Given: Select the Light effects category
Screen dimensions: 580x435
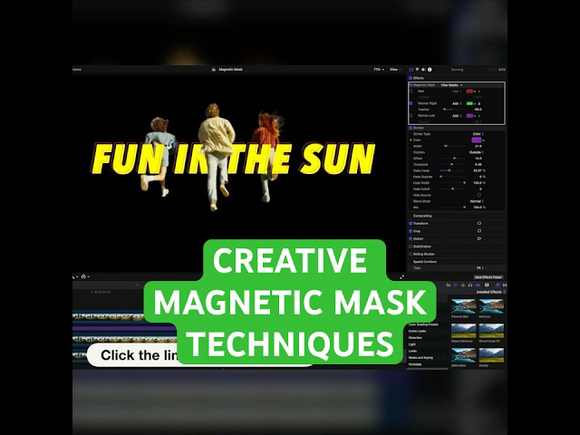Looking at the screenshot, I should click(412, 344).
